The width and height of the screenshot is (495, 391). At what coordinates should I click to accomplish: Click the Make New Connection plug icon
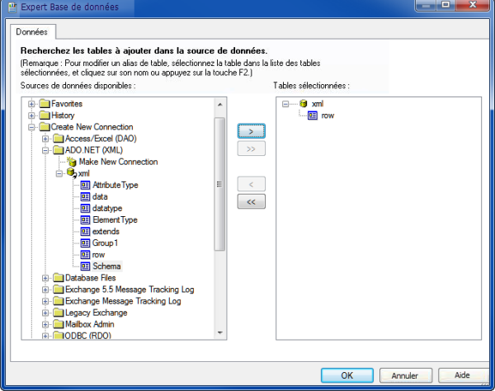(x=71, y=163)
